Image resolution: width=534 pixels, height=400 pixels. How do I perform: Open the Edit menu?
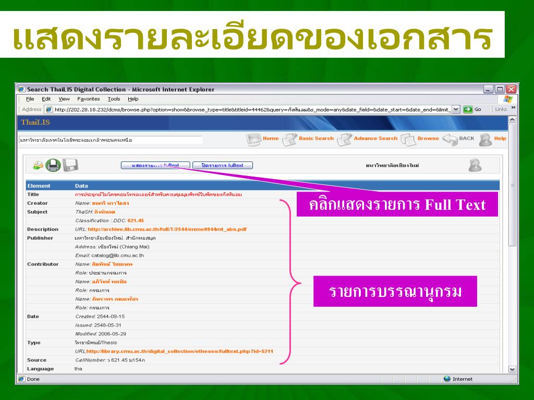pos(46,99)
